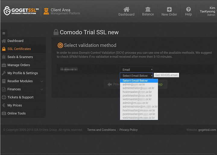Click the GoGetSSL shield logo
The height and width of the screenshot is (155, 217).
(7, 11)
